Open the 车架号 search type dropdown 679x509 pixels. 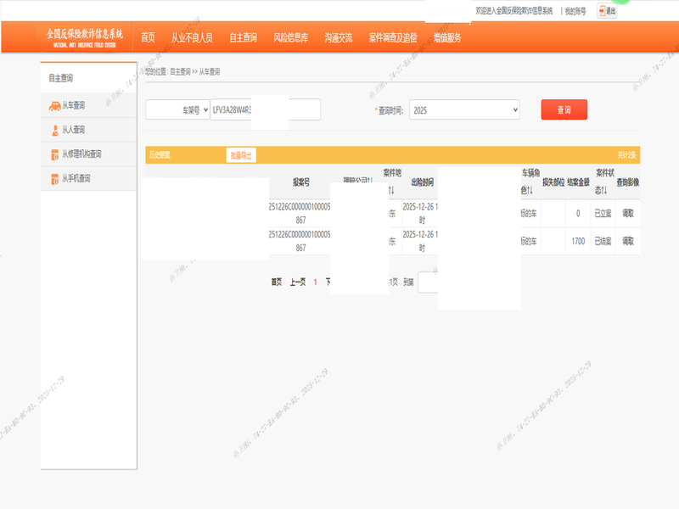click(177, 109)
